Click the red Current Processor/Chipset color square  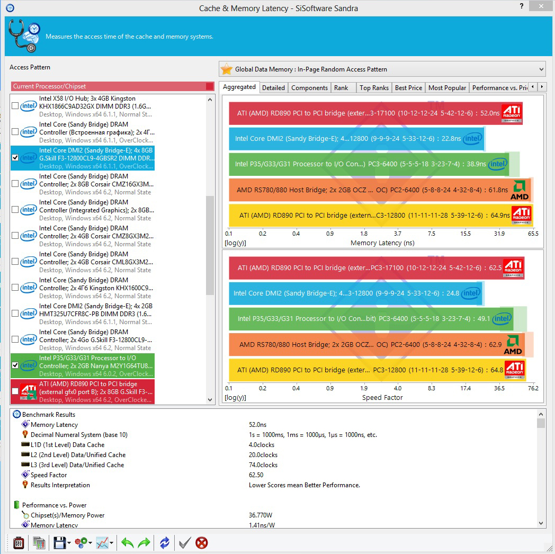tap(210, 86)
